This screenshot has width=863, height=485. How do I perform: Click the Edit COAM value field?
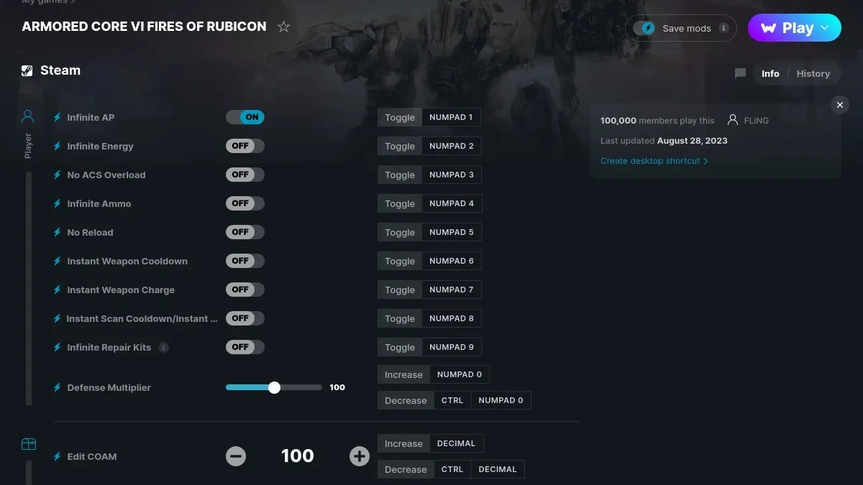(297, 456)
